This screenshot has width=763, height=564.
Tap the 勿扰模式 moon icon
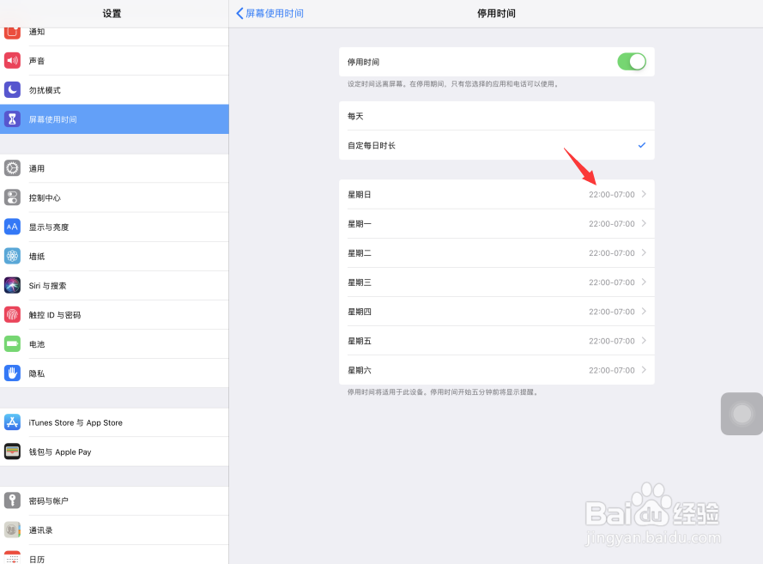click(x=12, y=89)
